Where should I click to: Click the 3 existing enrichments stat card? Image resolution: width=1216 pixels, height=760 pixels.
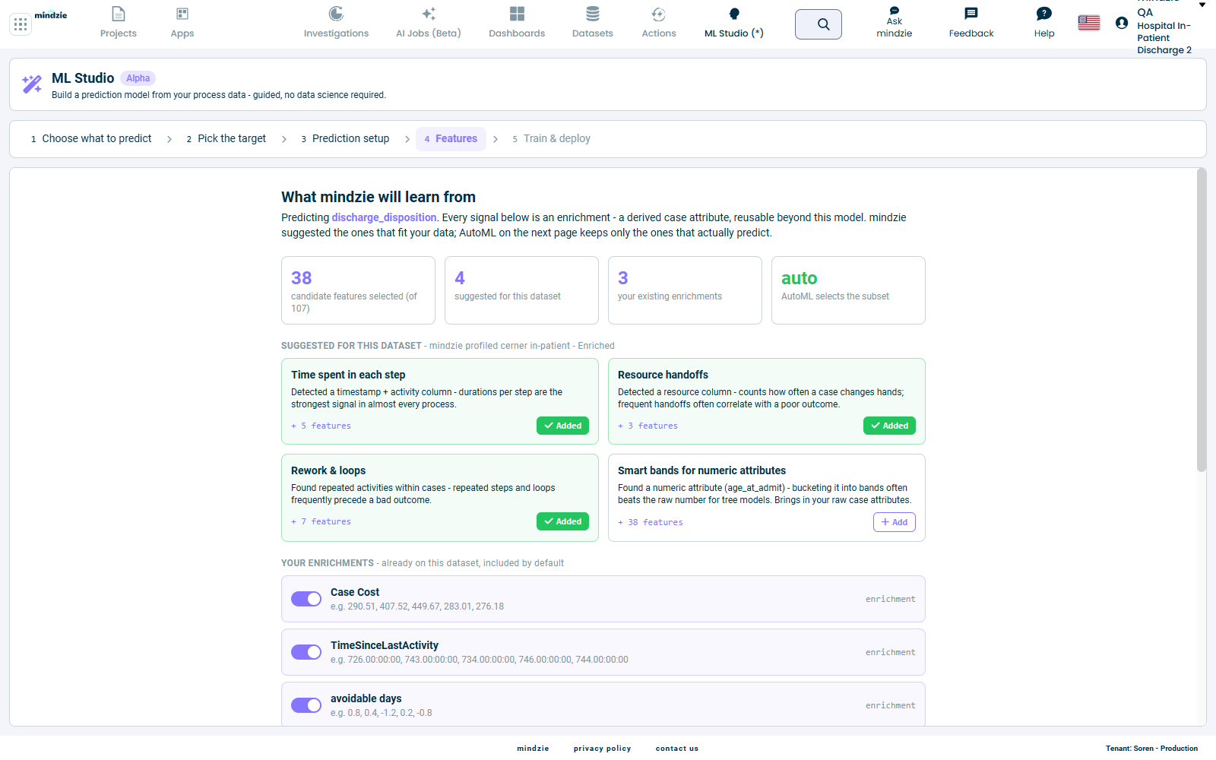coord(685,290)
